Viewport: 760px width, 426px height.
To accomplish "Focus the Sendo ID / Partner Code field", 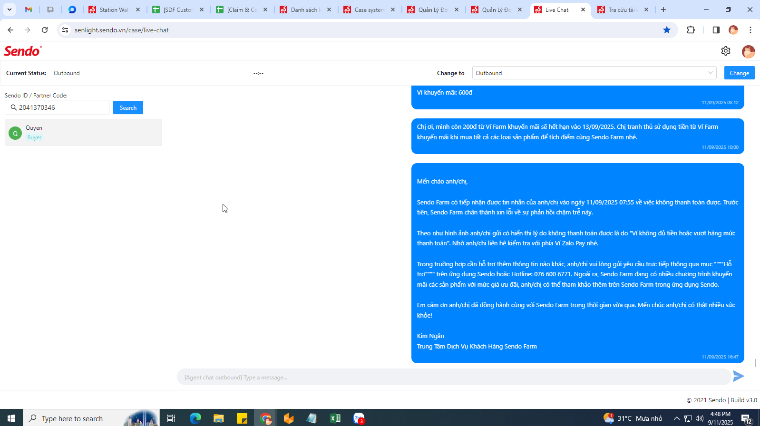I will pyautogui.click(x=57, y=107).
